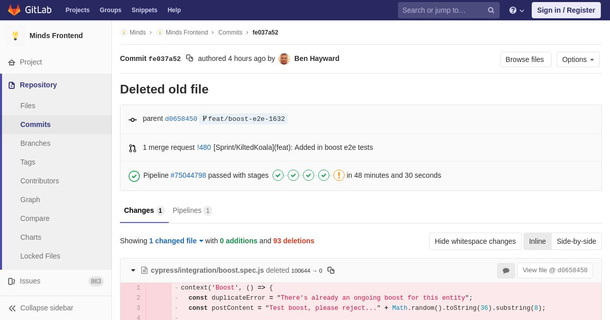Image resolution: width=610 pixels, height=320 pixels.
Task: Click the GitLab fox logo
Action: tap(14, 10)
